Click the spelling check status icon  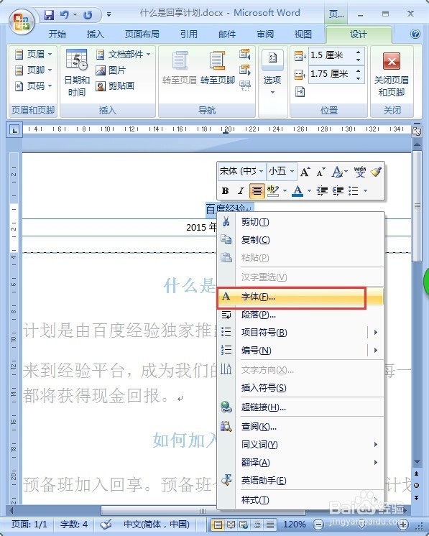click(x=106, y=524)
